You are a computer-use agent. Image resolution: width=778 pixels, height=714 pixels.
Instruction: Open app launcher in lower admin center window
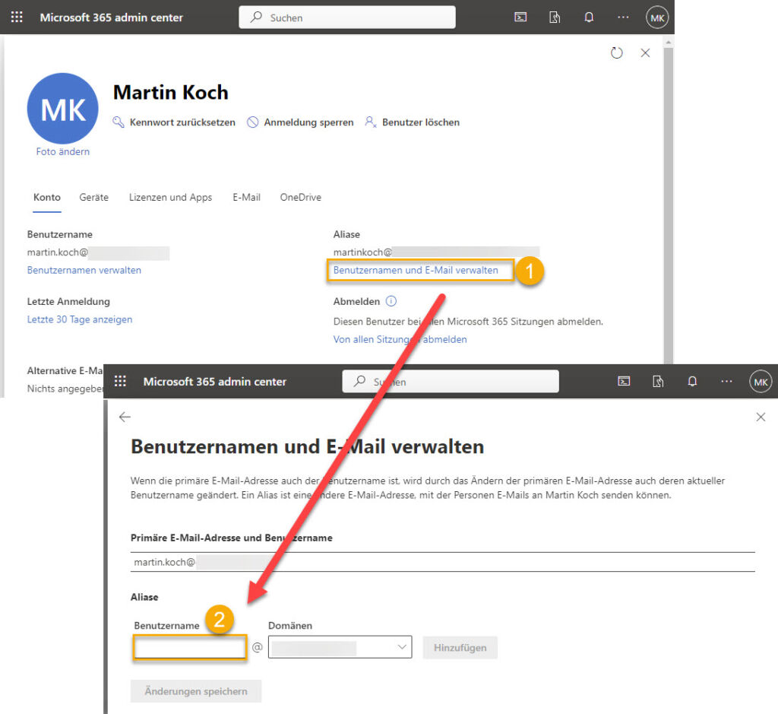click(x=120, y=381)
